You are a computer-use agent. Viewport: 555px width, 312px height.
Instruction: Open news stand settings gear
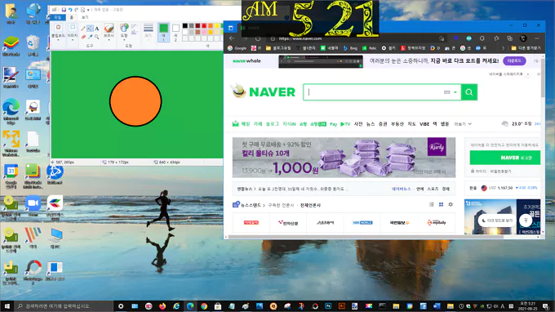[x=451, y=205]
